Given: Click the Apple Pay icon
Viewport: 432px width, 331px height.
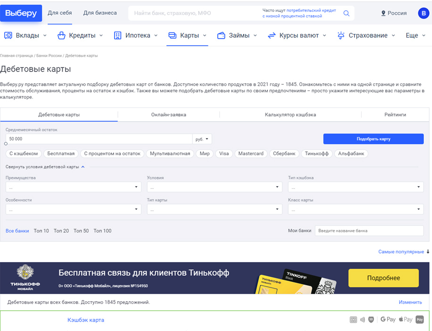Looking at the screenshot, I should (x=406, y=319).
